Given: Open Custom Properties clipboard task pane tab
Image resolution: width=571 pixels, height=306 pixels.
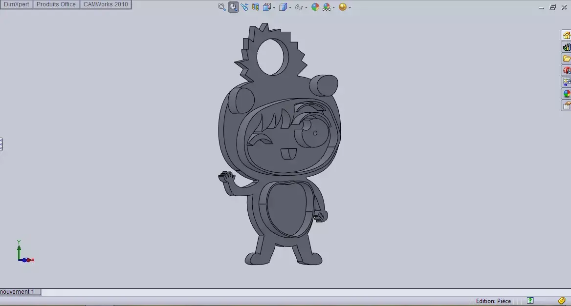Looking at the screenshot, I should point(566,105).
